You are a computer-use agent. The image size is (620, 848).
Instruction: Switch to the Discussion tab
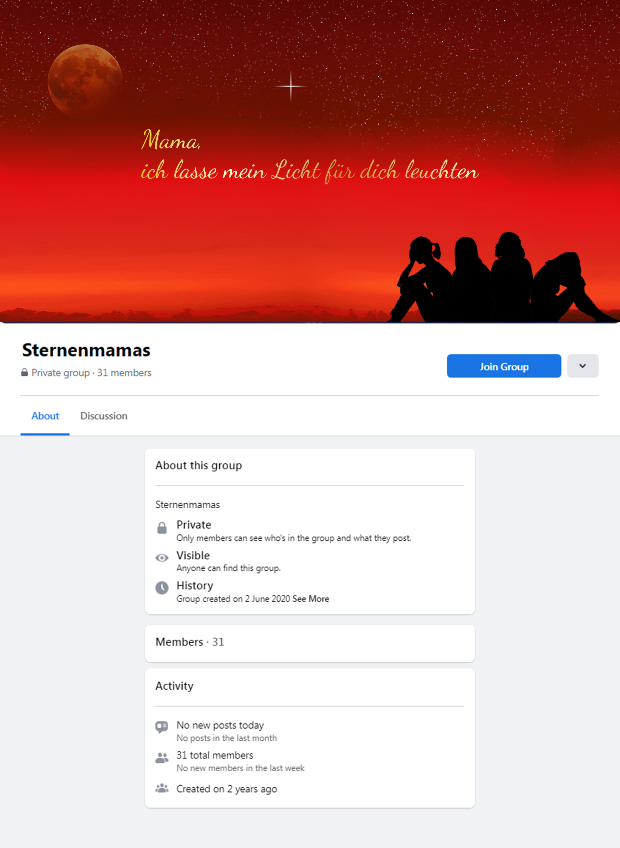pos(104,416)
